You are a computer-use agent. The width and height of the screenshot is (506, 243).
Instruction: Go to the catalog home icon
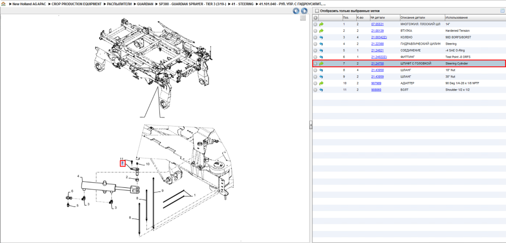[x=3, y=4]
